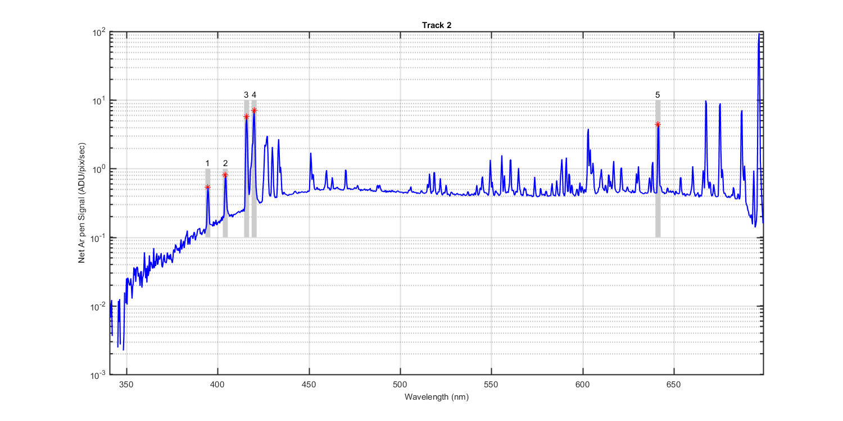Click the gray band of peak 5
Image resolution: width=843 pixels, height=421 pixels.
click(658, 168)
